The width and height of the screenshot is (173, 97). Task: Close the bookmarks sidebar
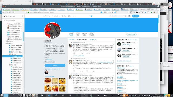22,16
